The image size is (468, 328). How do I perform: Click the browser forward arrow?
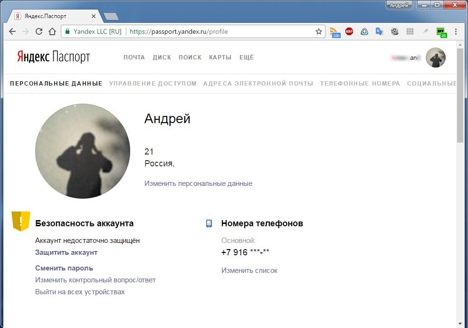pyautogui.click(x=26, y=31)
